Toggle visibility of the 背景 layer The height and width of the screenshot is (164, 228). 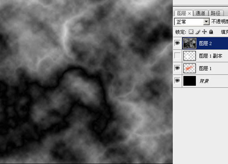tap(177, 80)
